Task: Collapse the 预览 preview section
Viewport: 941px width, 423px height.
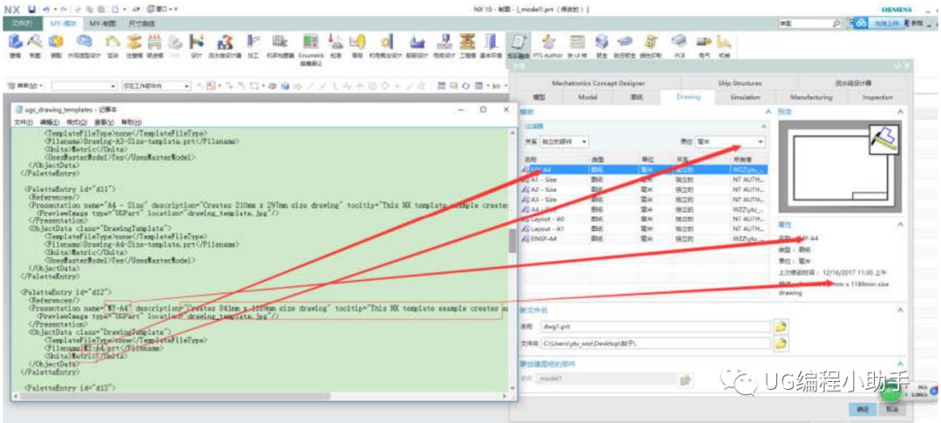Action: 900,112
